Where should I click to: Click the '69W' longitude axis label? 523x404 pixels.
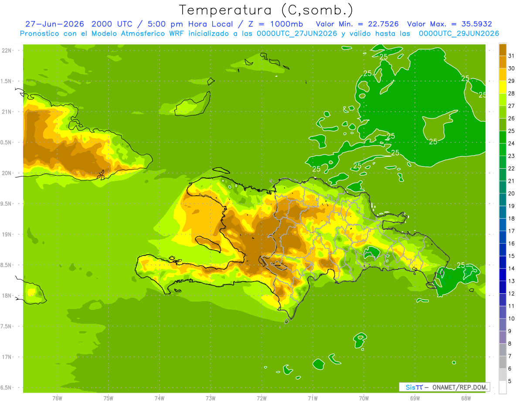coord(415,398)
